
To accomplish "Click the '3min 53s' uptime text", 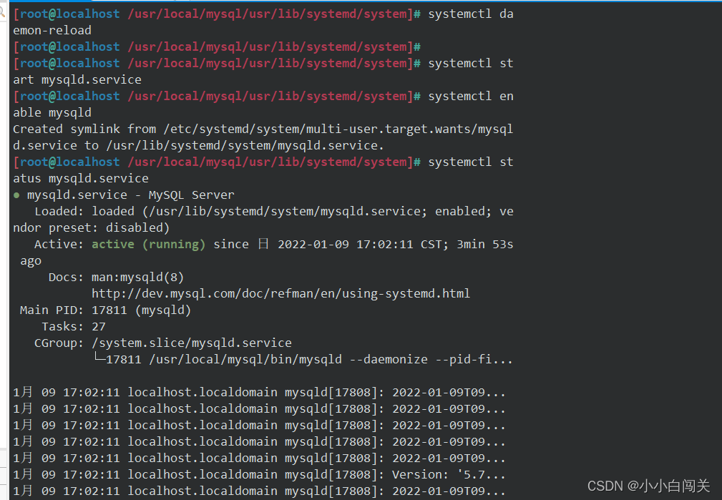I will [484, 245].
